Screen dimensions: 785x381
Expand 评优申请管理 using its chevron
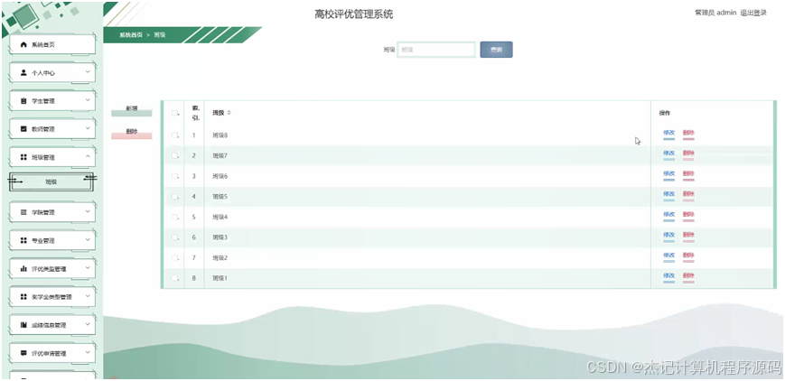88,352
